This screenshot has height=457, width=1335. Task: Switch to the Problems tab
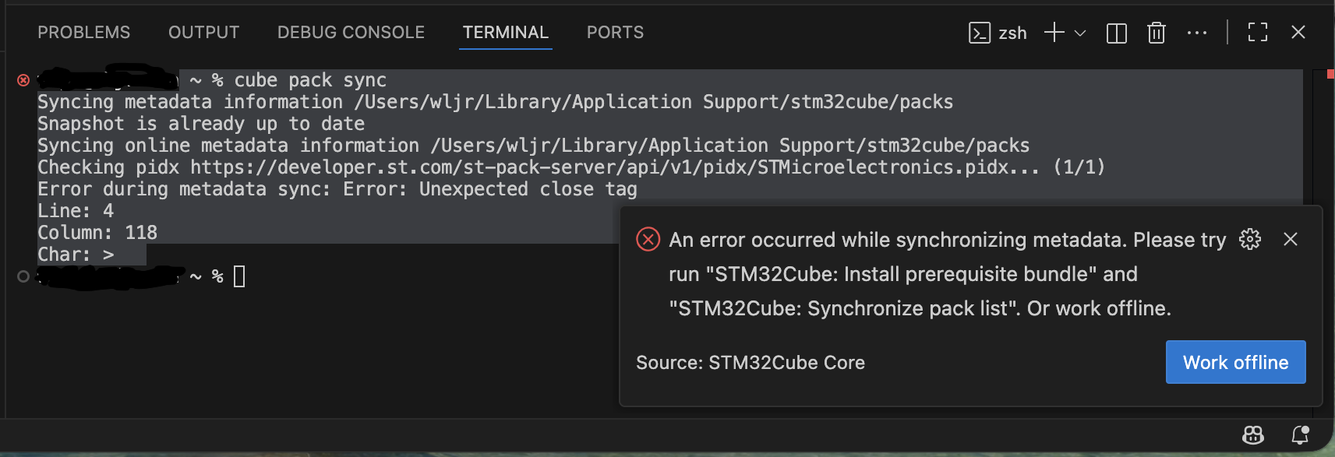coord(84,33)
